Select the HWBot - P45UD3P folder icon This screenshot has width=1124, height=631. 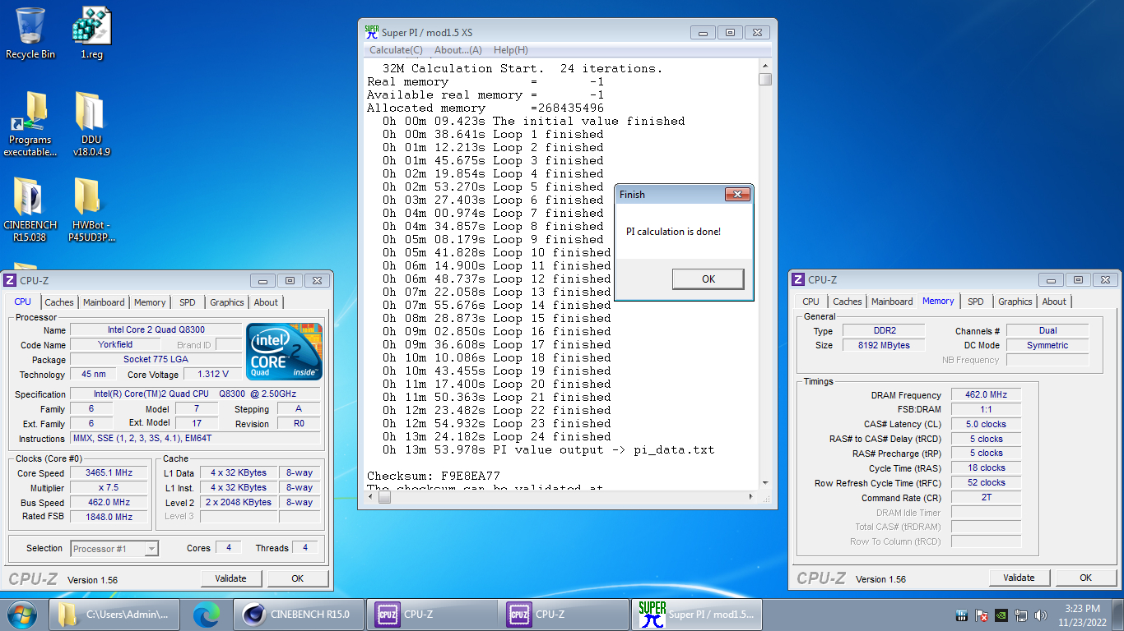point(91,210)
